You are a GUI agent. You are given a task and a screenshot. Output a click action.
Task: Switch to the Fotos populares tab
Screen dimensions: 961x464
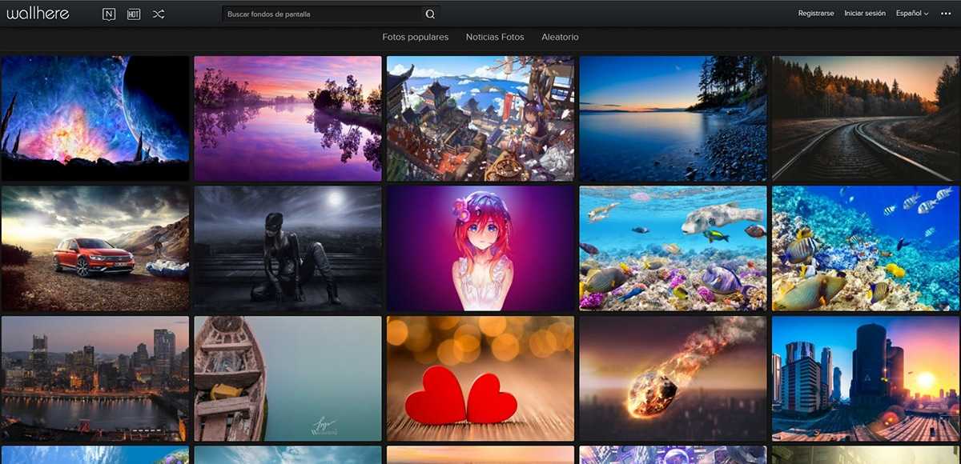click(415, 37)
